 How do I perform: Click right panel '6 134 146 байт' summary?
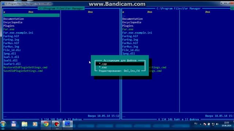[x=179, y=119]
